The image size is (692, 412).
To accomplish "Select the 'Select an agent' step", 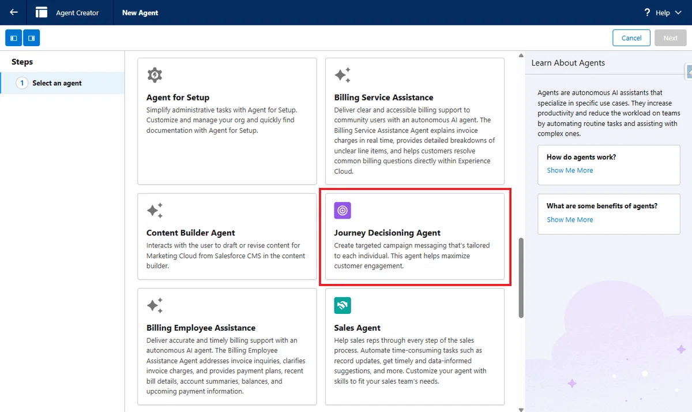I will tap(62, 83).
